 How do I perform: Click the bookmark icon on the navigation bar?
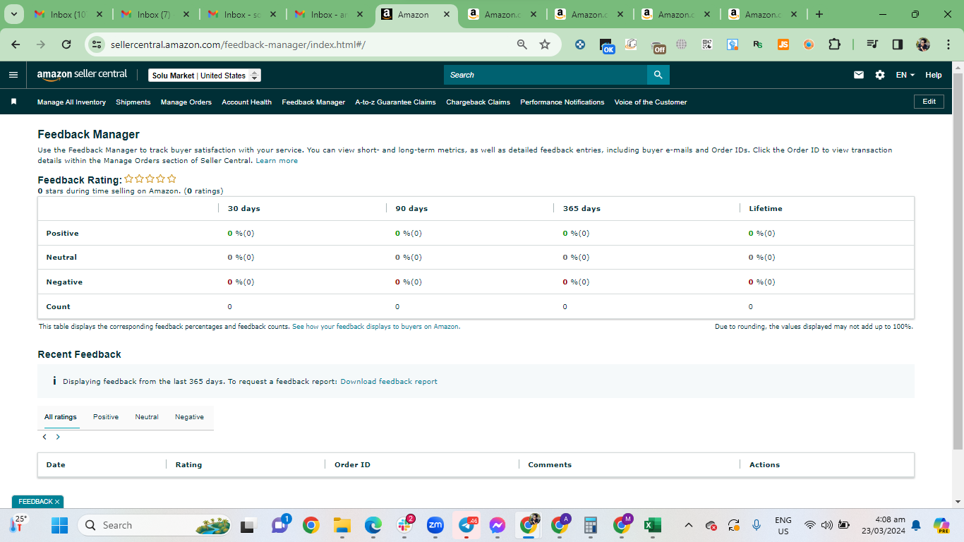click(13, 102)
